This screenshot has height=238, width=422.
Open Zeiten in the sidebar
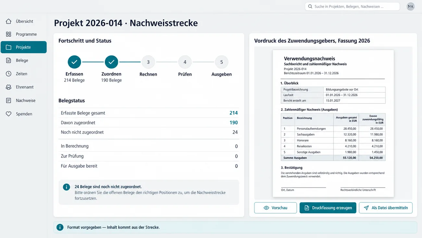24,74
